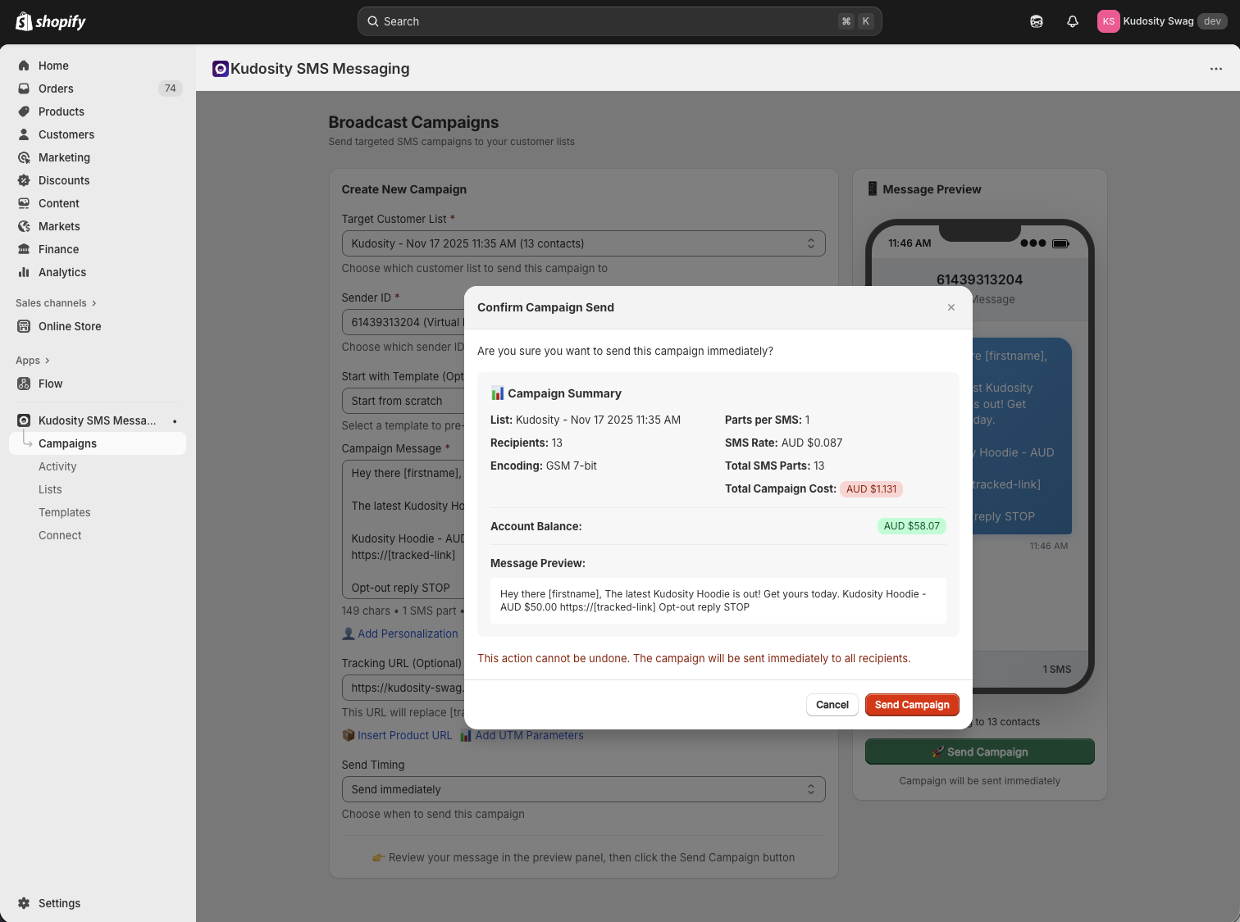The image size is (1240, 922).
Task: Open the three-dot more actions menu
Action: 1216,69
